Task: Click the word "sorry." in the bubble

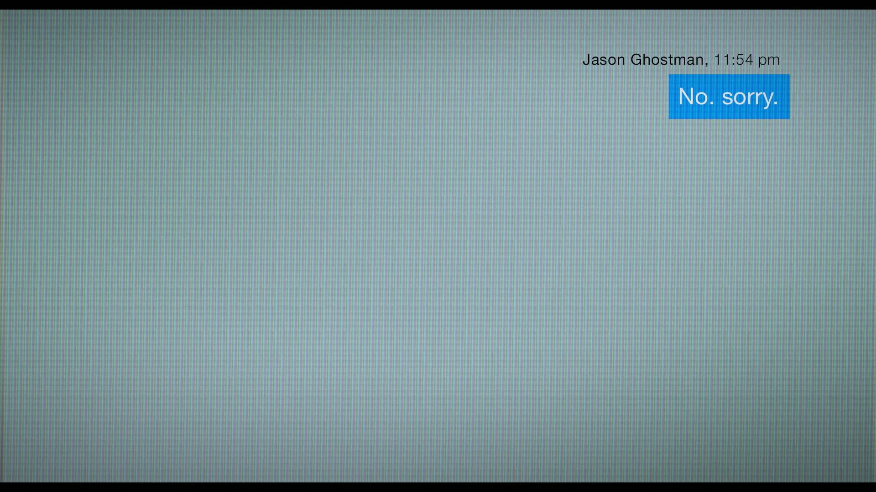Action: coord(750,97)
